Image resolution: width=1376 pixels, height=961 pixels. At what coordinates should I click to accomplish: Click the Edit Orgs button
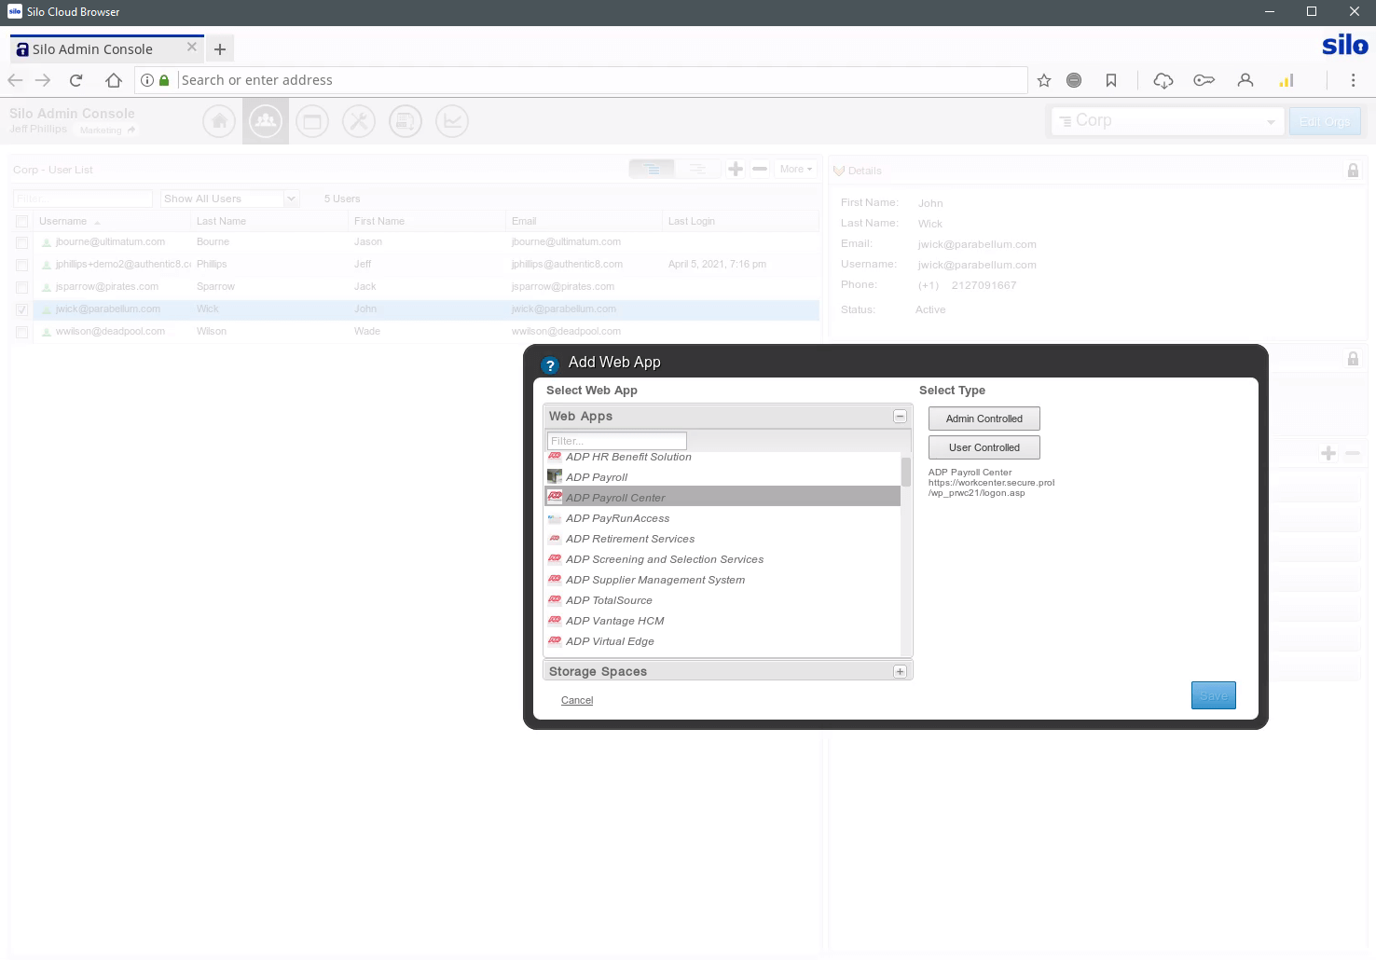[x=1325, y=121]
